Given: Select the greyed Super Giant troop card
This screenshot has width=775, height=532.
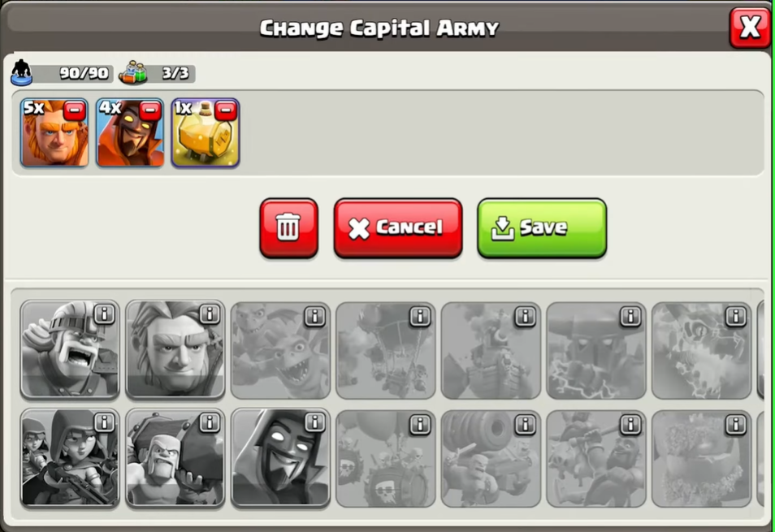Looking at the screenshot, I should point(175,349).
